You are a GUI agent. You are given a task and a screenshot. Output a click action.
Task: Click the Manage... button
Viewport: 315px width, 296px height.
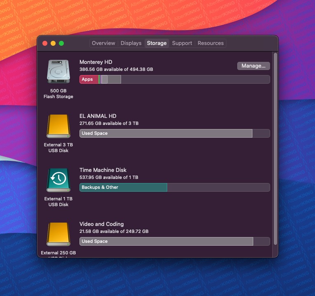pos(253,66)
